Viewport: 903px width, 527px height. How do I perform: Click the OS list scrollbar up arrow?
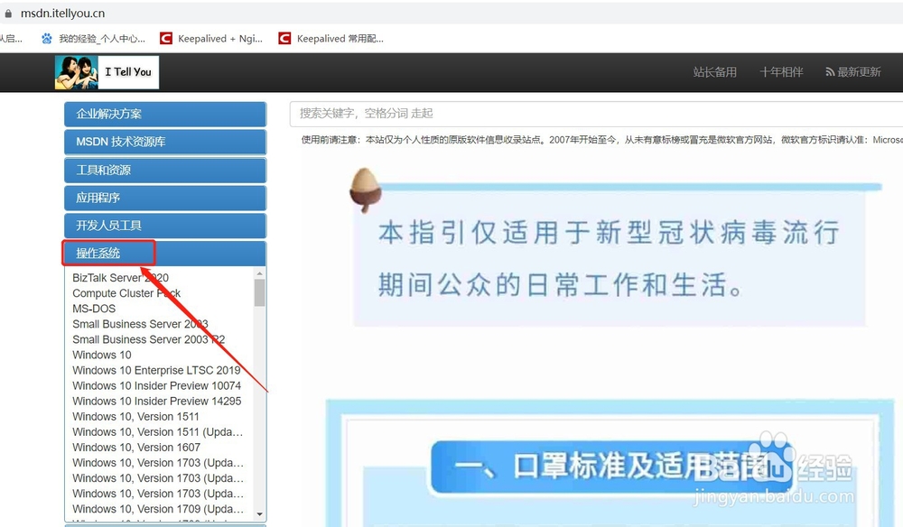tap(260, 273)
